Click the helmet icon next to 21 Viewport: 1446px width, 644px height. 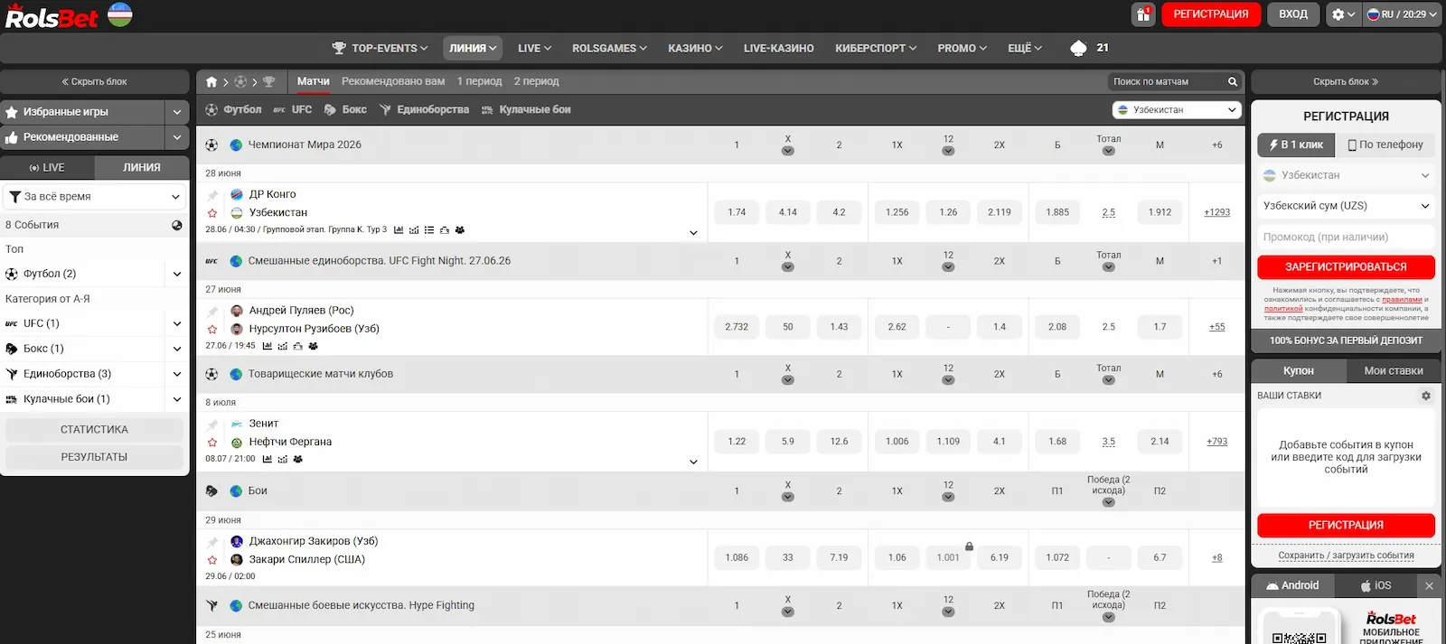click(x=1078, y=48)
